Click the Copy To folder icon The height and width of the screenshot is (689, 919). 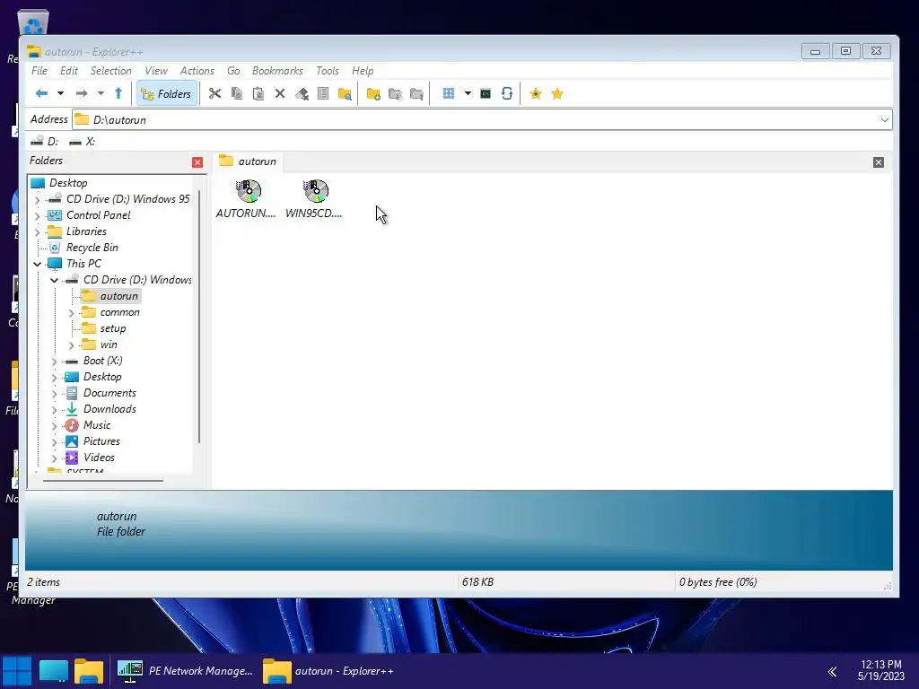pyautogui.click(x=395, y=93)
